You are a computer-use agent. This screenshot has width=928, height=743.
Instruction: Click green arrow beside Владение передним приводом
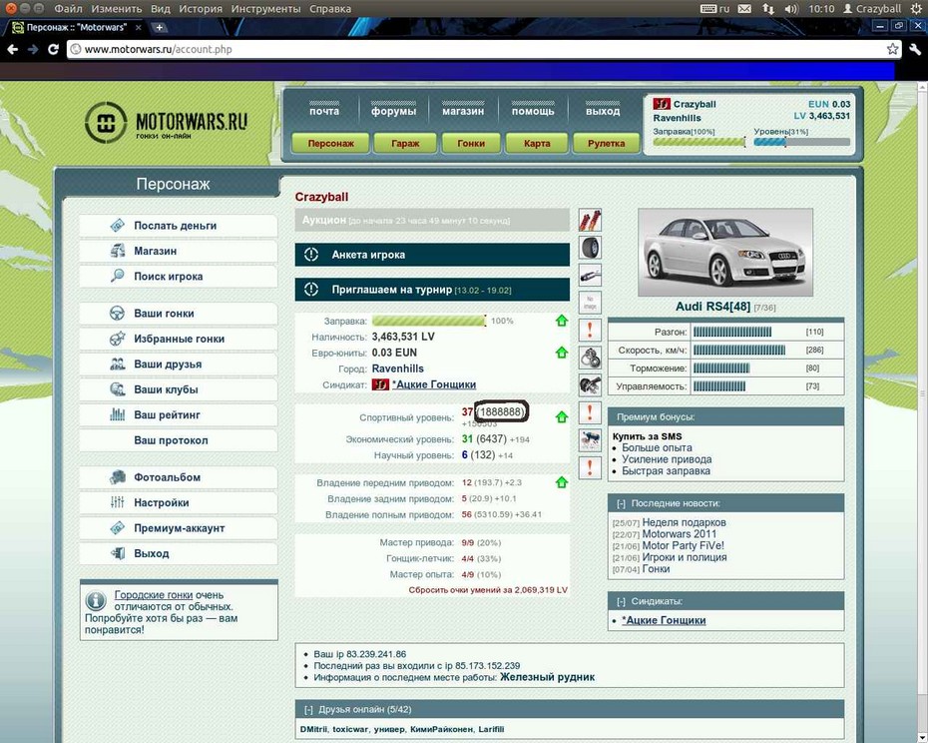pos(562,482)
